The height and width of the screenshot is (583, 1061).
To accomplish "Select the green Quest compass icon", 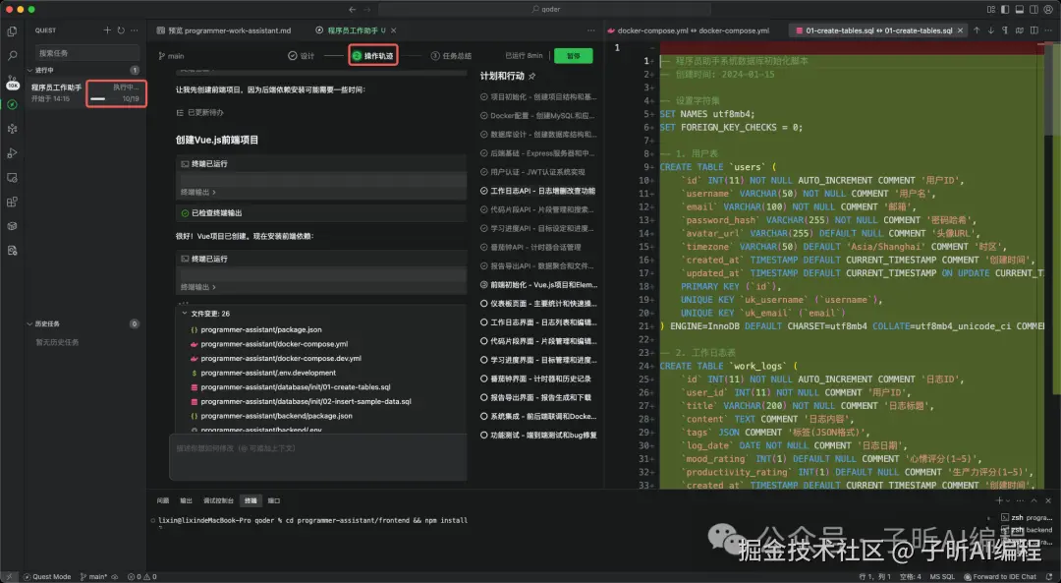I will click(12, 104).
